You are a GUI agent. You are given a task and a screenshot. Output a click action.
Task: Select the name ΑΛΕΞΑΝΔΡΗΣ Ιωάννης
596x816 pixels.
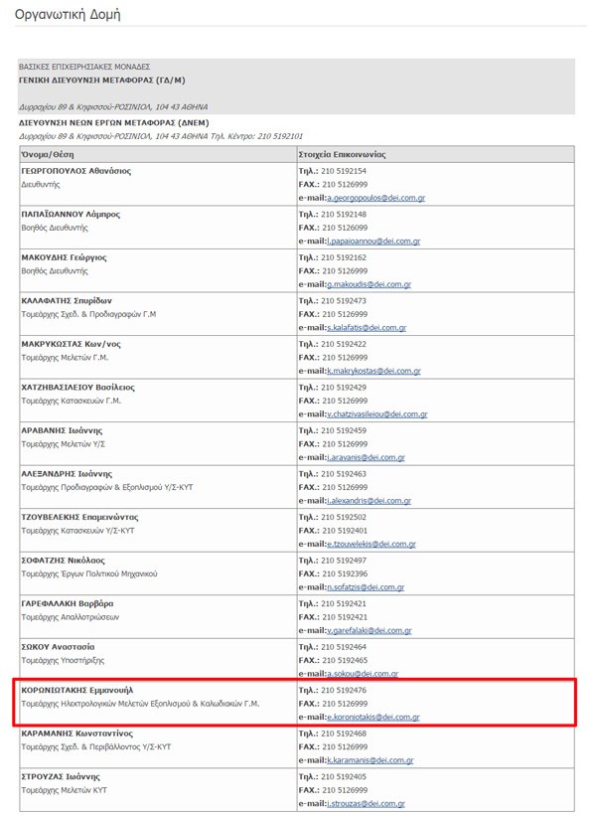pyautogui.click(x=67, y=473)
